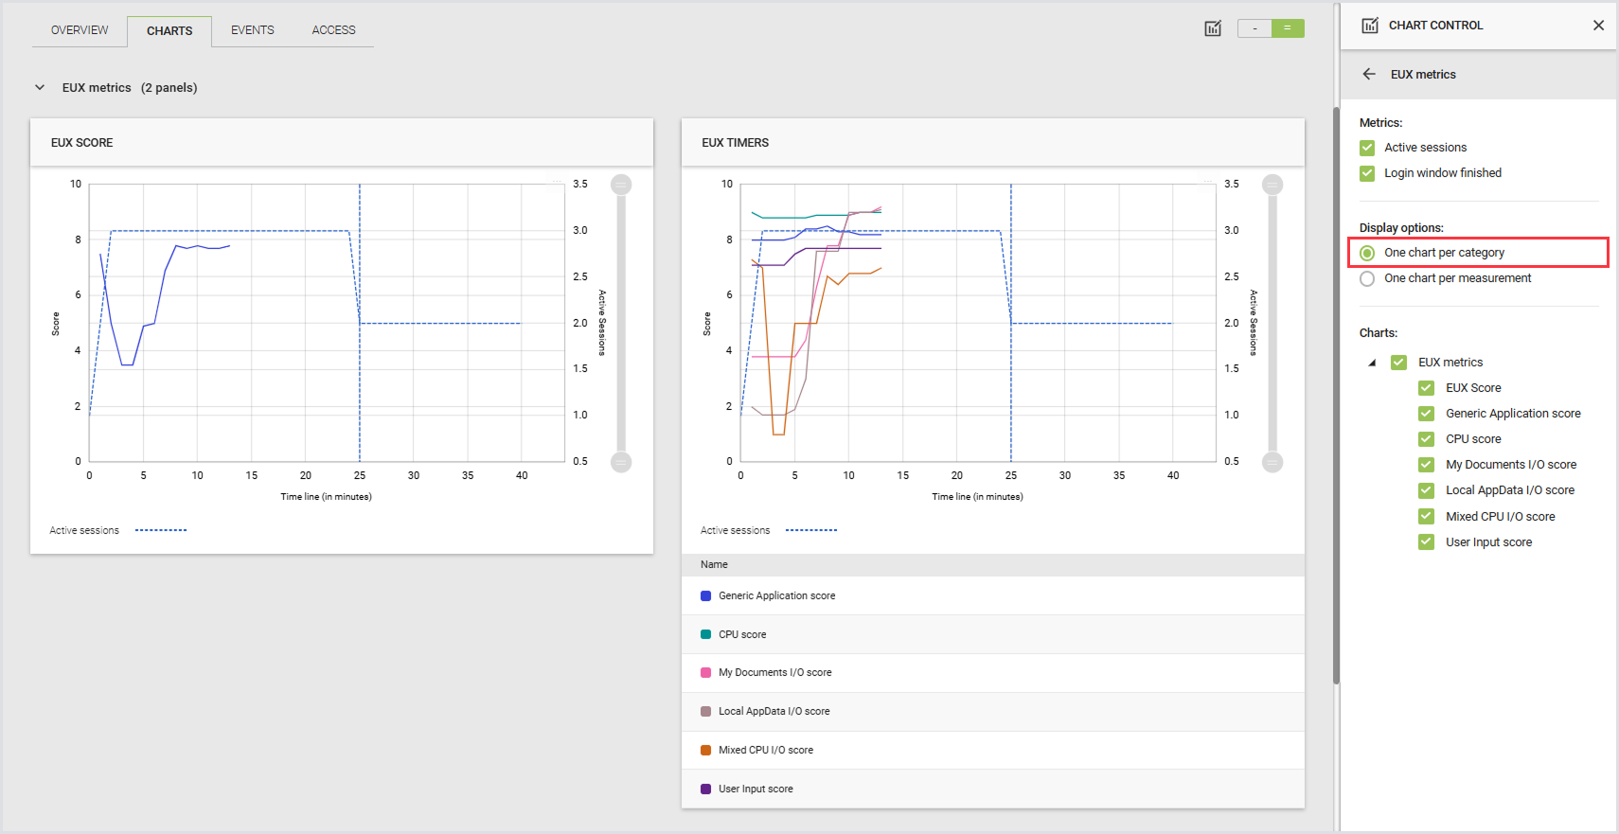Choose One chart per measurement
Image resolution: width=1619 pixels, height=834 pixels.
(x=1367, y=278)
